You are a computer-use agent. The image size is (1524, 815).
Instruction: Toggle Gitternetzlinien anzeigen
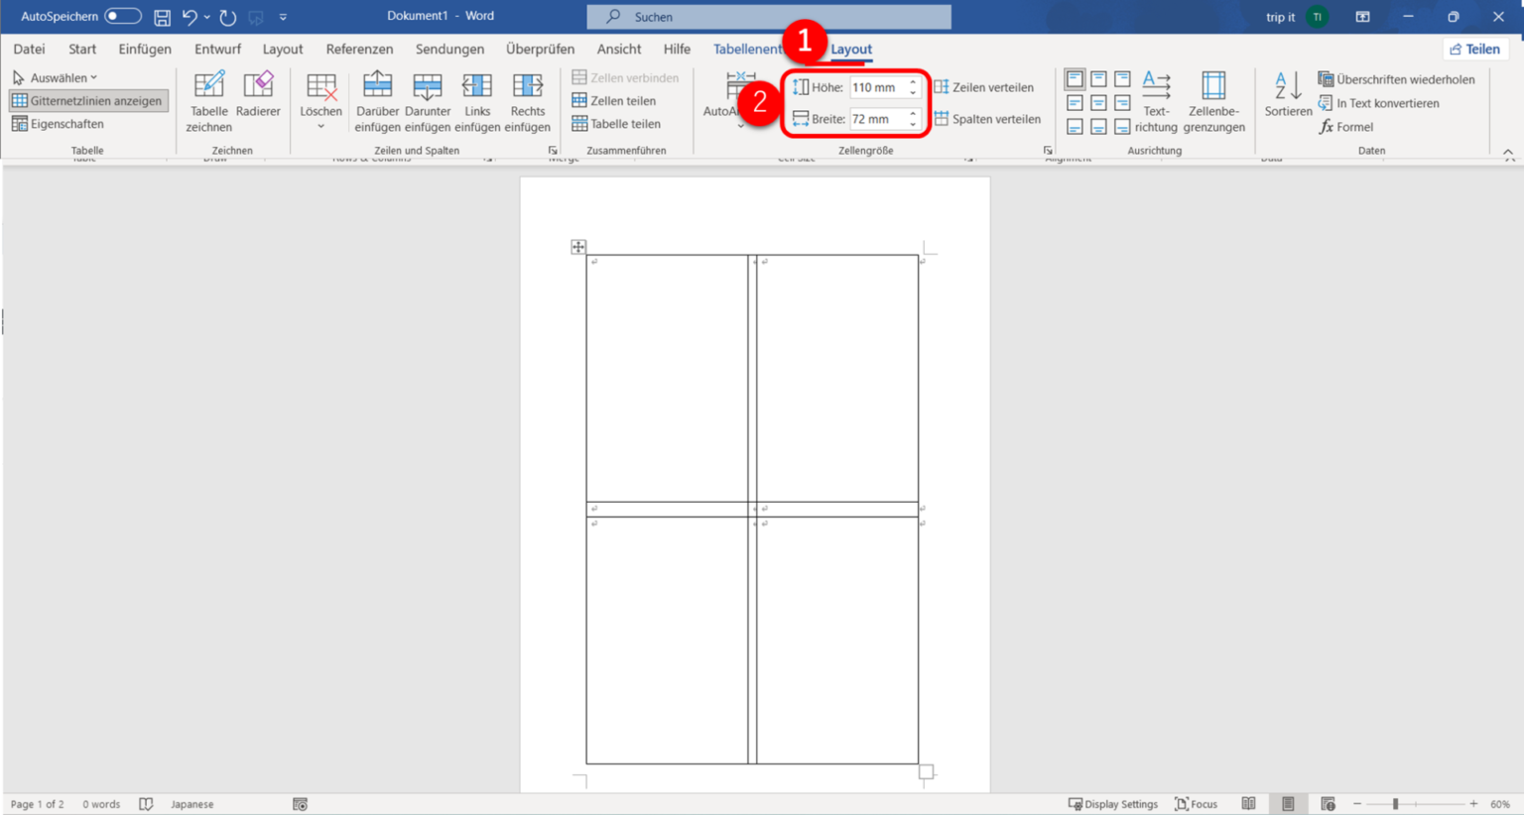[x=87, y=100]
